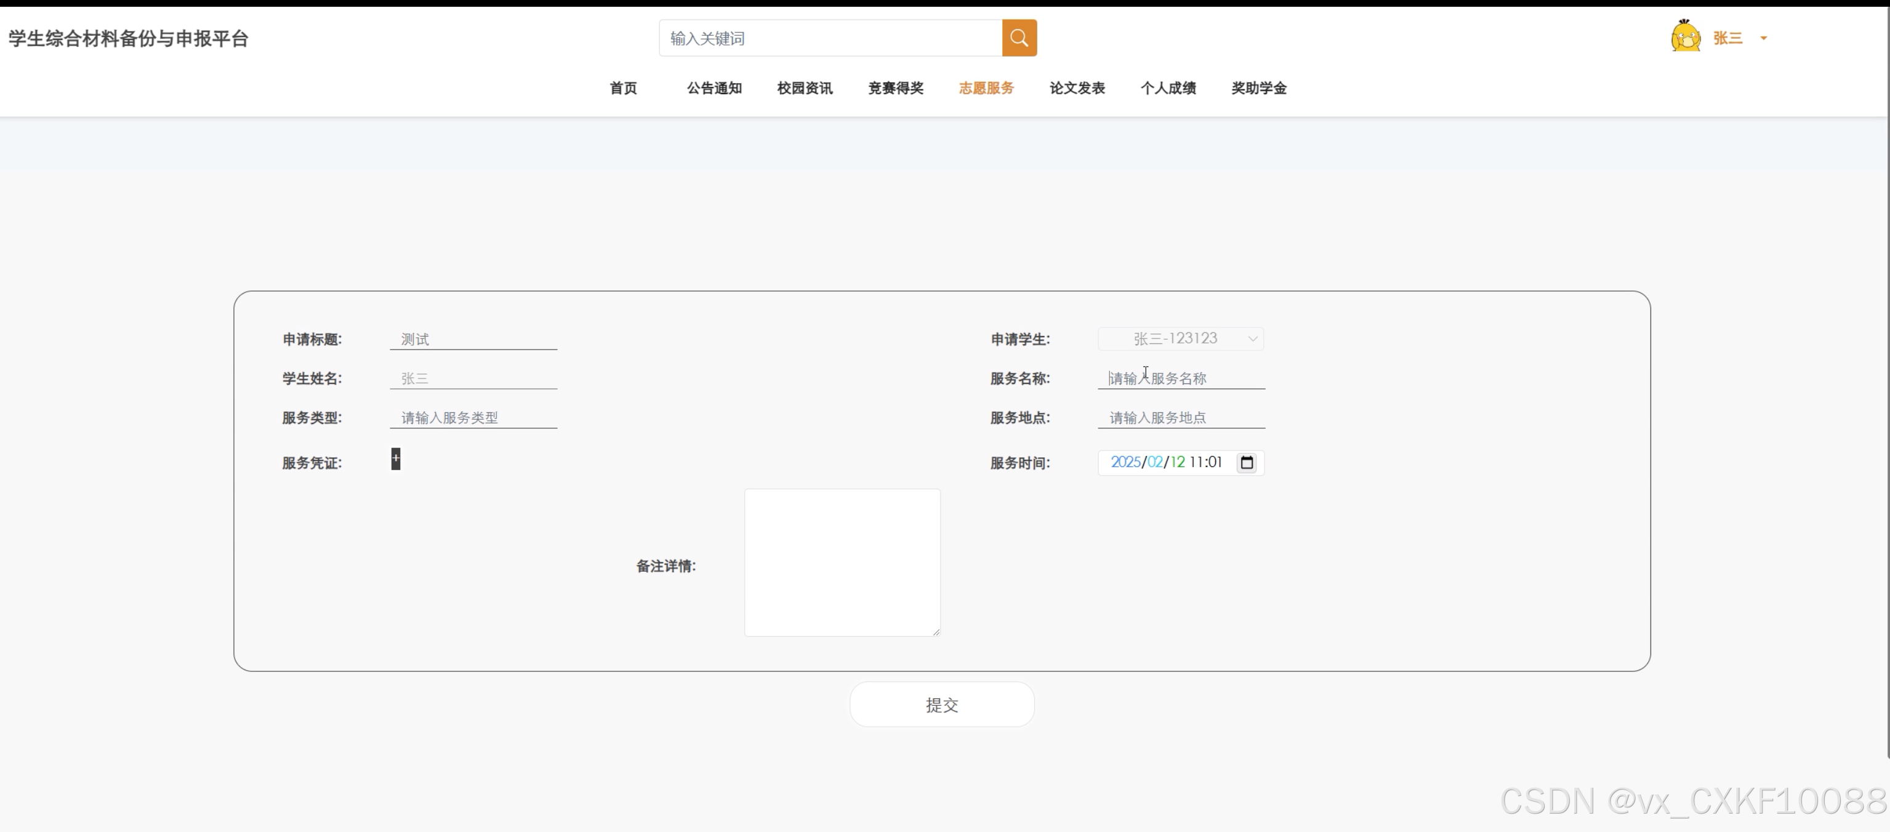1890x832 pixels.
Task: Expand the 张三 account dropdown arrow
Action: coord(1764,38)
